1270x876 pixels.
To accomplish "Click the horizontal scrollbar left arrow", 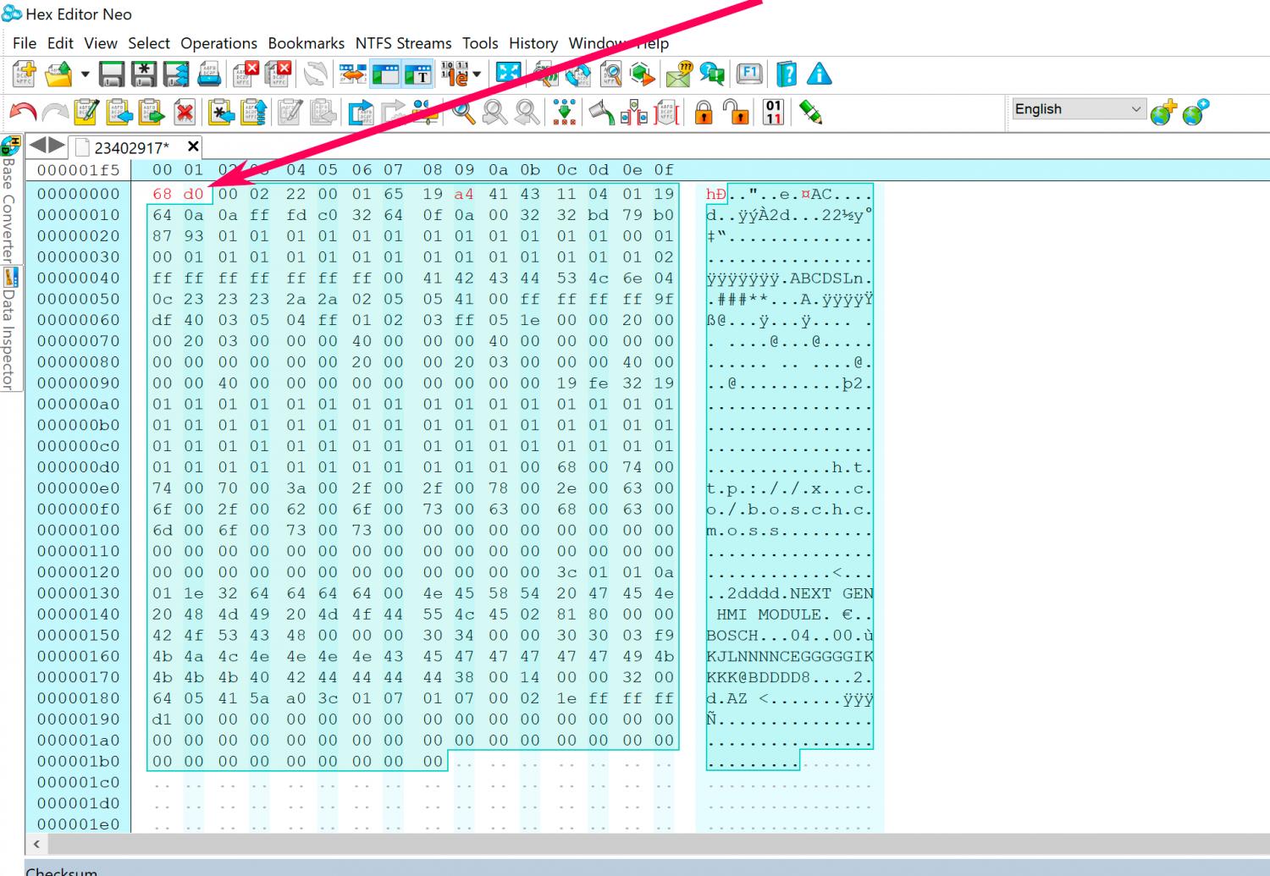I will [x=36, y=844].
